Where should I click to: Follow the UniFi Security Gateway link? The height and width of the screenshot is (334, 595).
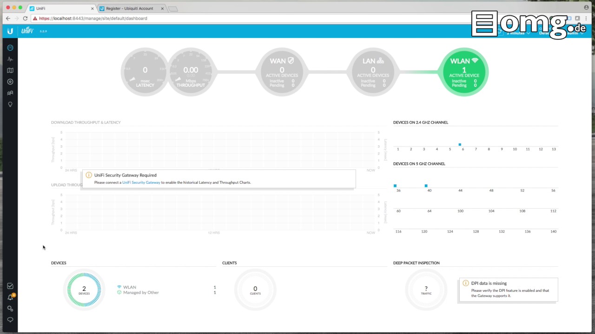point(141,183)
